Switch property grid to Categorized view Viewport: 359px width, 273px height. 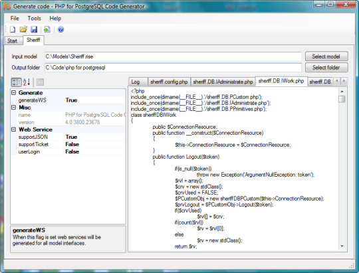(x=16, y=82)
